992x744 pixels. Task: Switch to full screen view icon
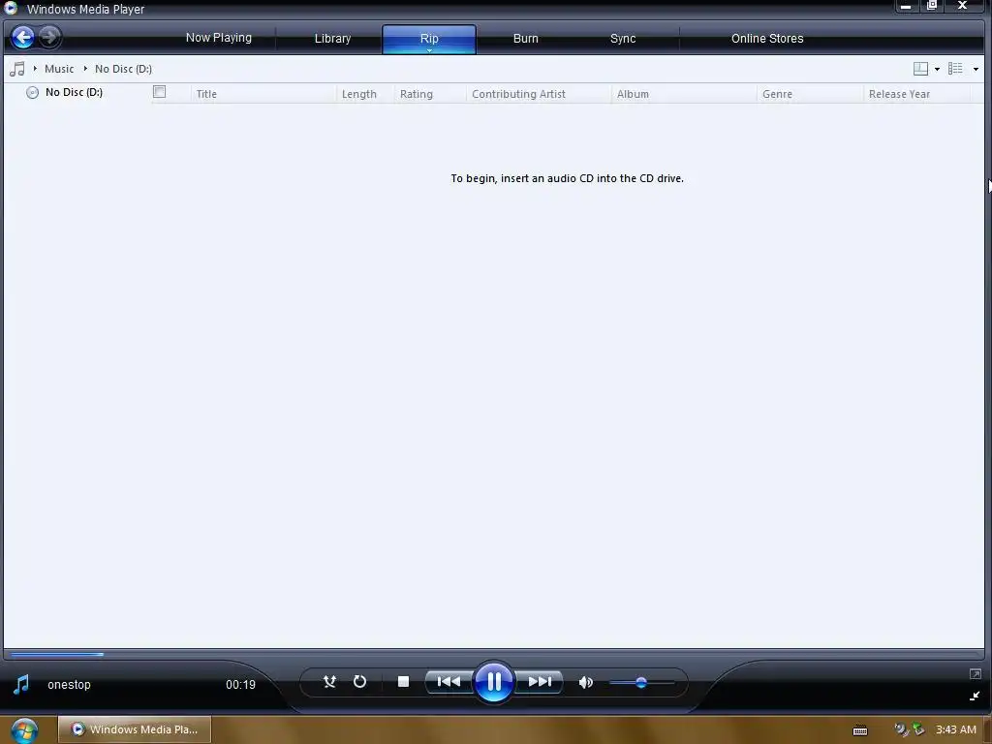tap(975, 674)
